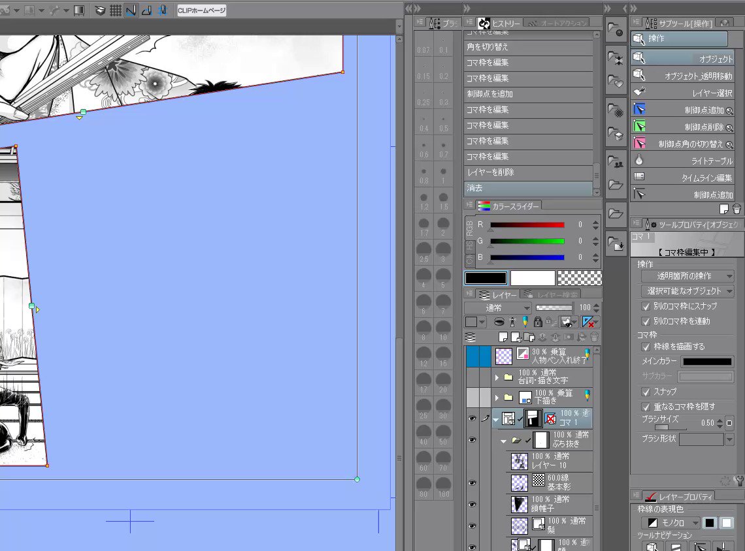Expand 台詞・描き文字 layer folder
The image size is (745, 551).
pyautogui.click(x=497, y=377)
